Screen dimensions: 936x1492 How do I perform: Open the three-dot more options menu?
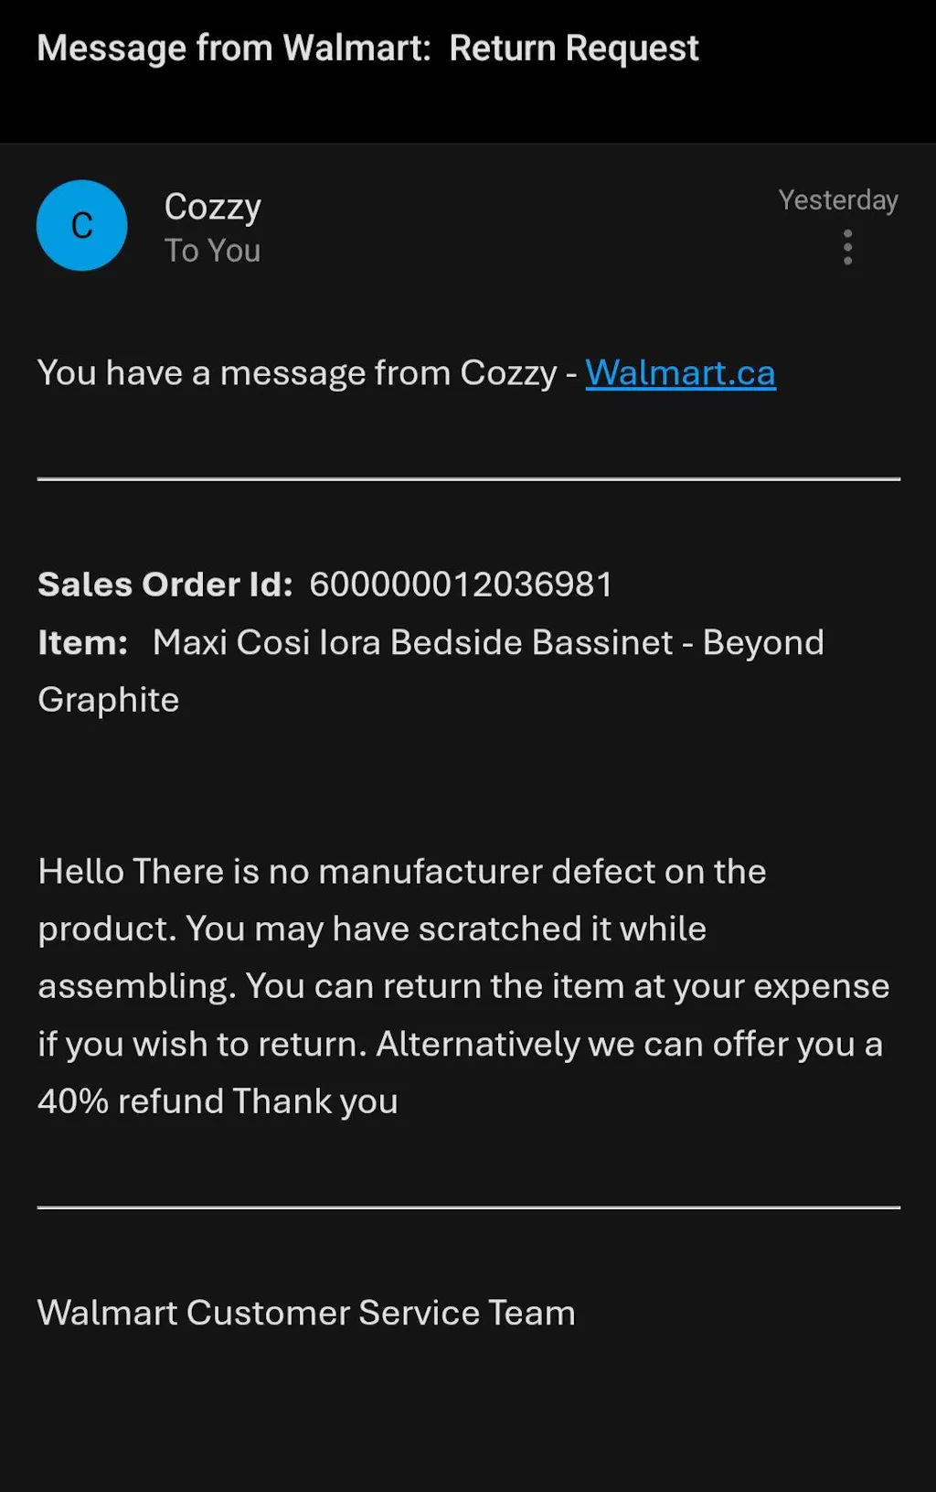click(x=848, y=247)
